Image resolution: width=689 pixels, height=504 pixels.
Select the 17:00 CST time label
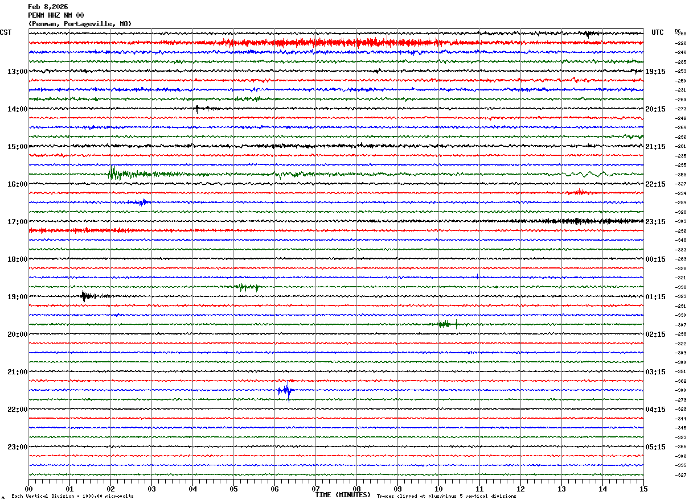[x=17, y=222]
